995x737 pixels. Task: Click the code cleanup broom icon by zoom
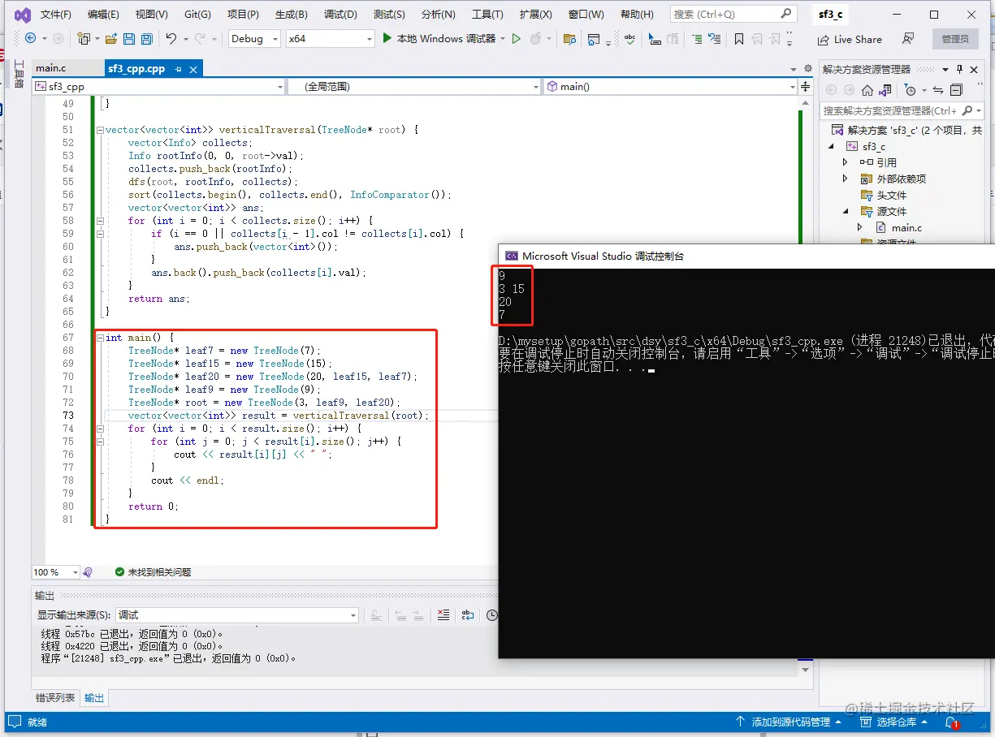(x=88, y=572)
